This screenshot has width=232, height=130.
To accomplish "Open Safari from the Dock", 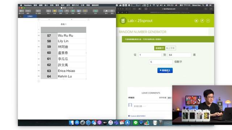I will coord(88,123).
